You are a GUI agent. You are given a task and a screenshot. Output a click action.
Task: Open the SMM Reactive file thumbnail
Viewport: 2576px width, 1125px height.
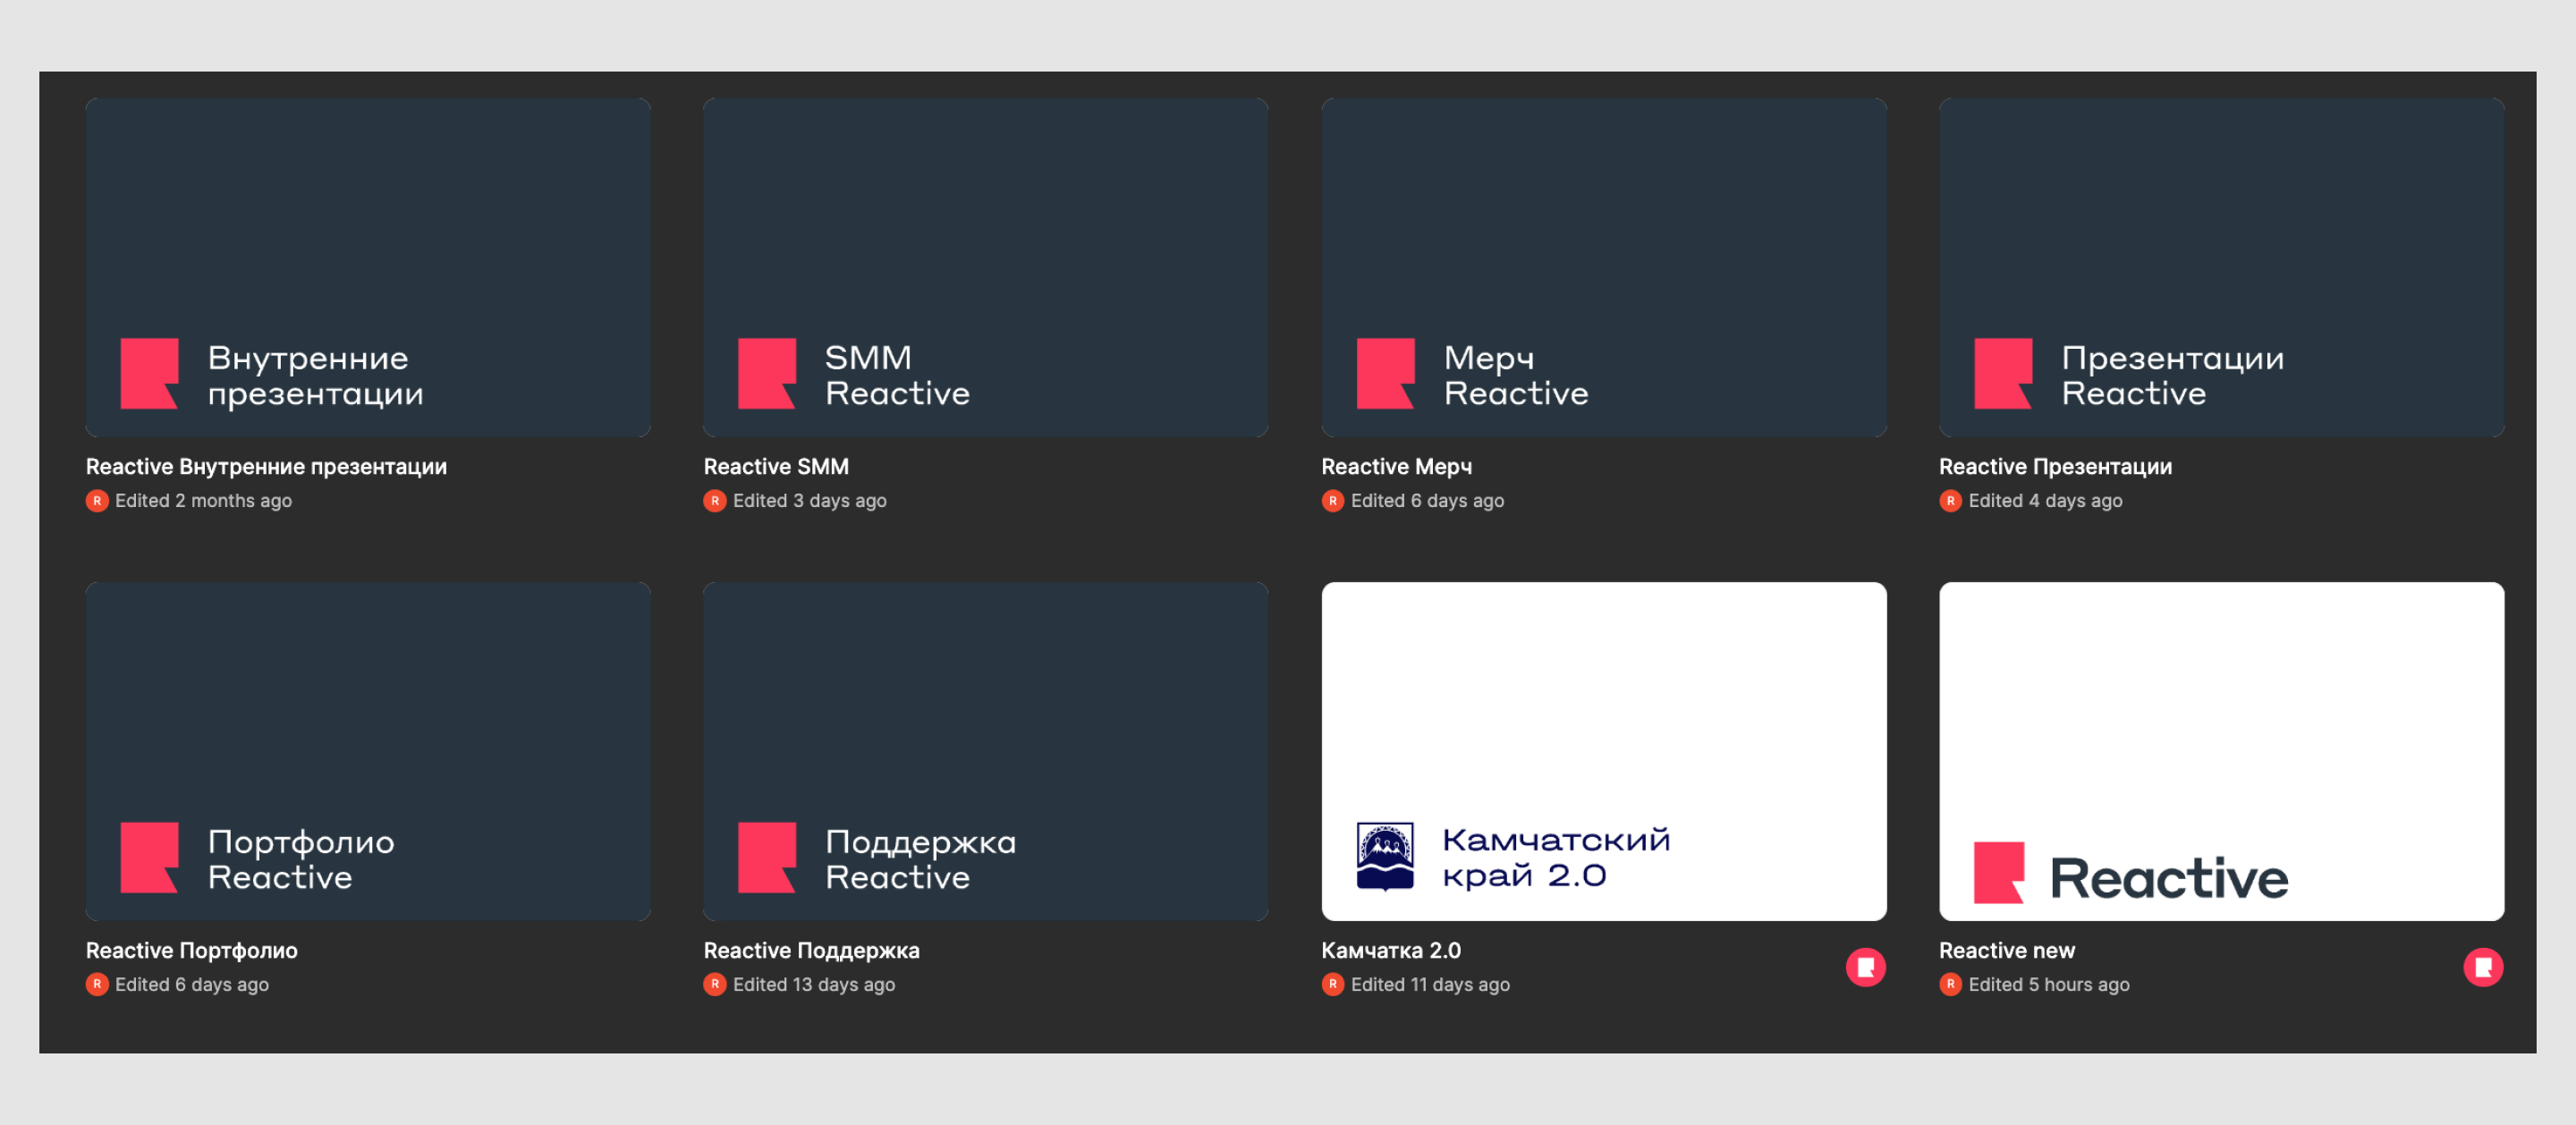tap(985, 267)
